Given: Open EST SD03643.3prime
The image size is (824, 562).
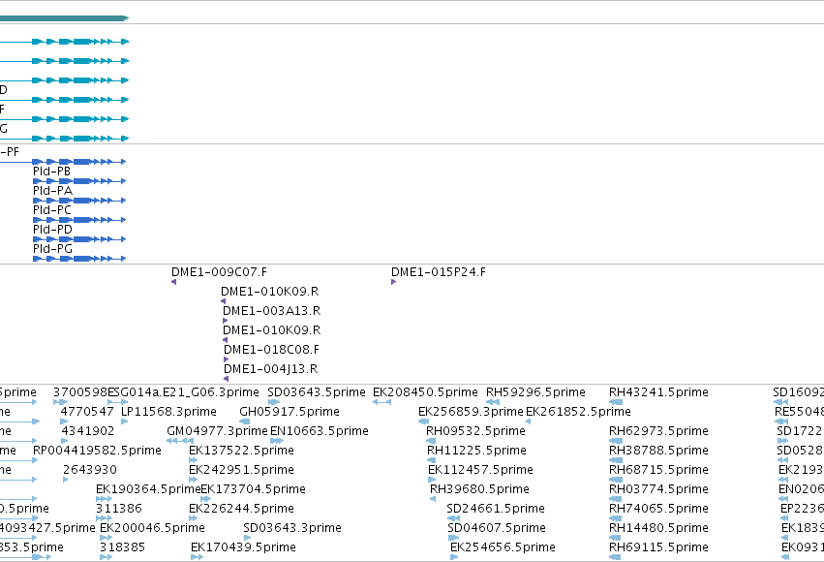Looking at the screenshot, I should (x=292, y=528).
